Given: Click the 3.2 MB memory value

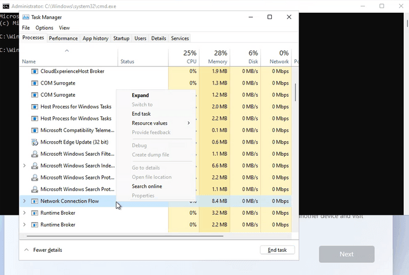Looking at the screenshot, I should 219,213.
